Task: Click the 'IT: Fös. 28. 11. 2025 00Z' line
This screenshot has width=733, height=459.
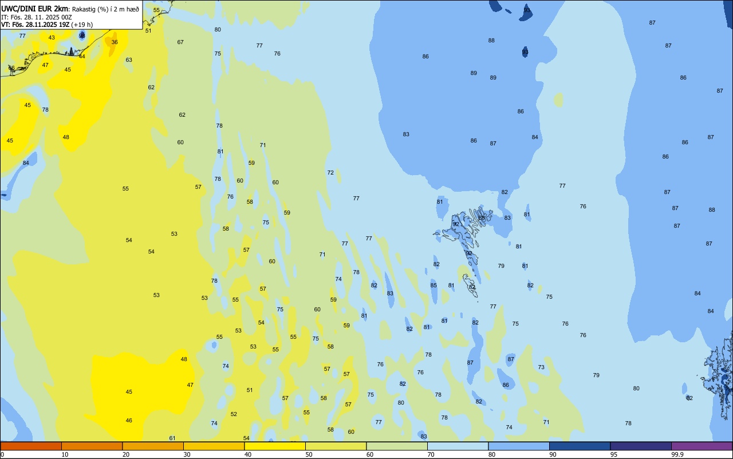Action: point(36,17)
